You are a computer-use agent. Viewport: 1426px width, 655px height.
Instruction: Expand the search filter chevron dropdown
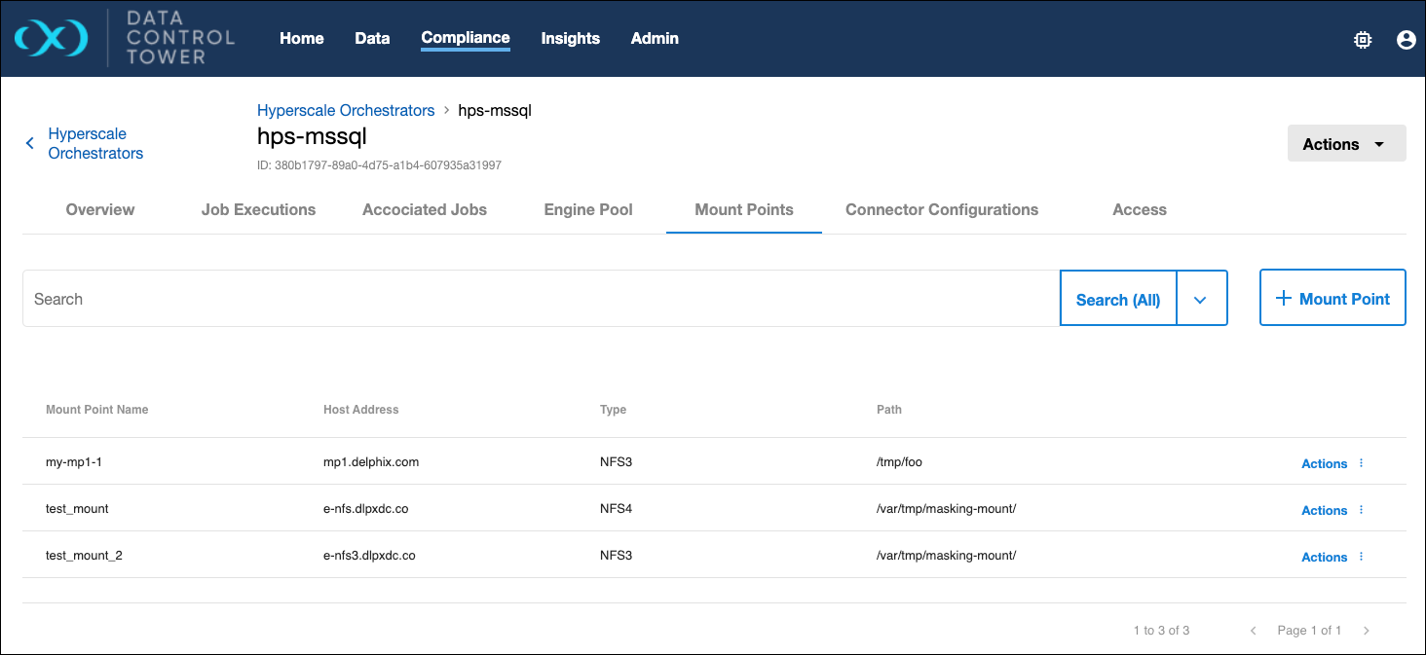click(x=1201, y=299)
